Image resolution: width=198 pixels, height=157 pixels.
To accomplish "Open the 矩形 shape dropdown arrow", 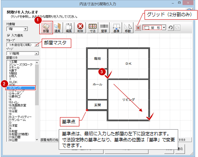I will click(x=164, y=28).
